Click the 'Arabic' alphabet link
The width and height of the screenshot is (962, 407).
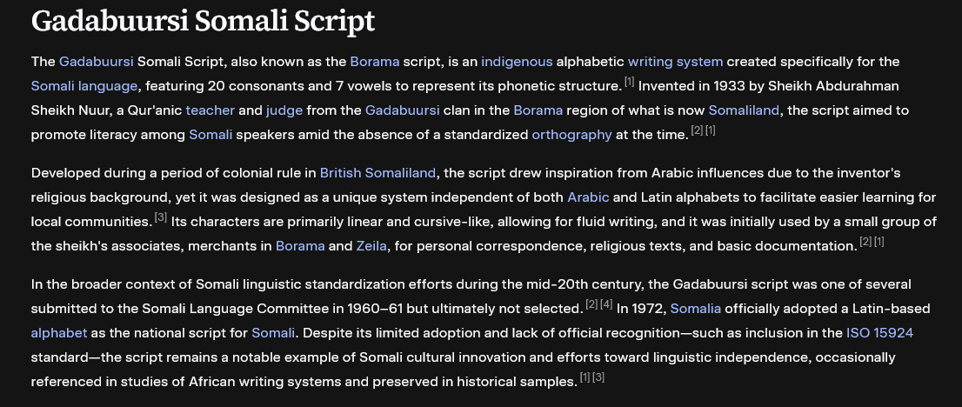(588, 197)
